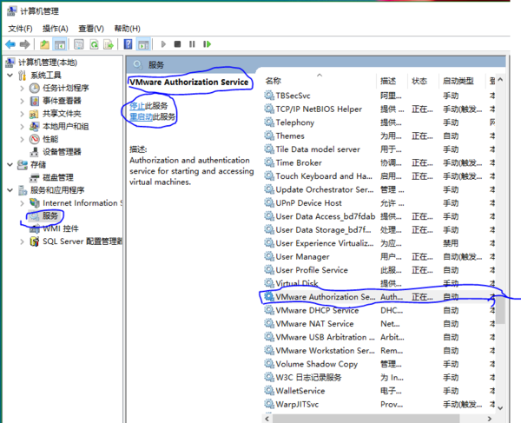Toggle the show/hide console tree icon
The width and height of the screenshot is (521, 423).
point(60,44)
